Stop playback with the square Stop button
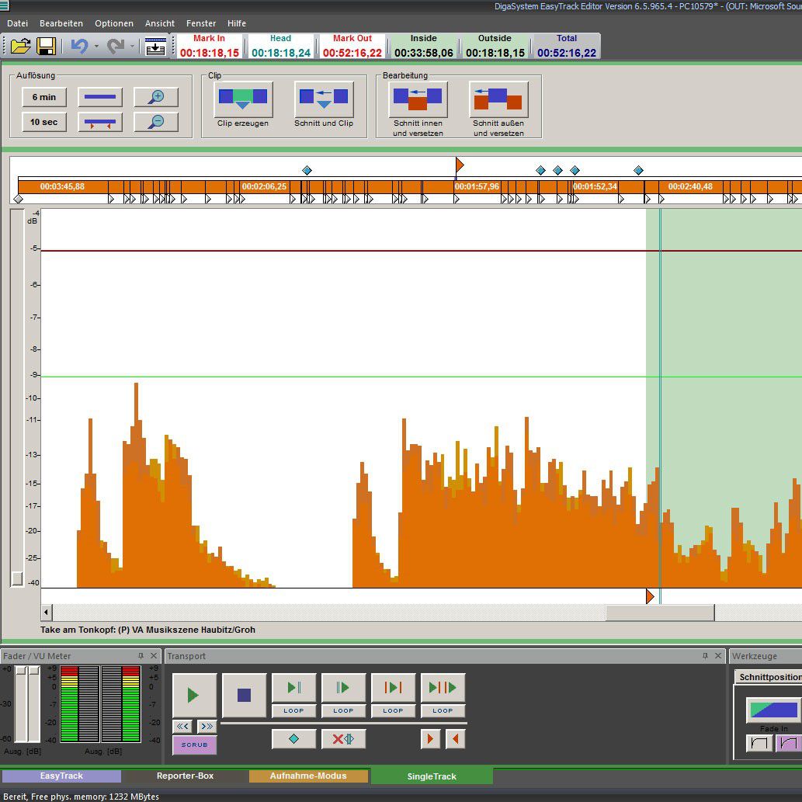 (x=244, y=695)
